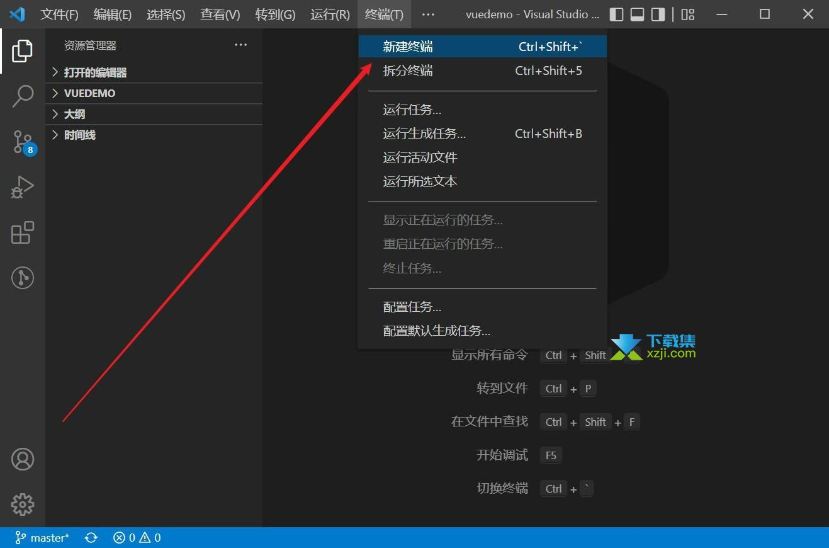The image size is (829, 548).
Task: Expand the VUEDEMO folder section
Action: pos(154,93)
